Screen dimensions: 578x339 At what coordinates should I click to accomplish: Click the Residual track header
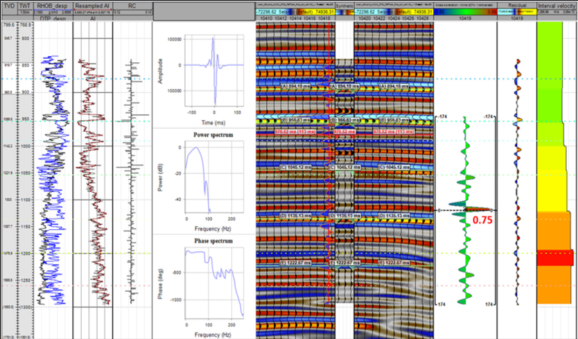point(517,5)
